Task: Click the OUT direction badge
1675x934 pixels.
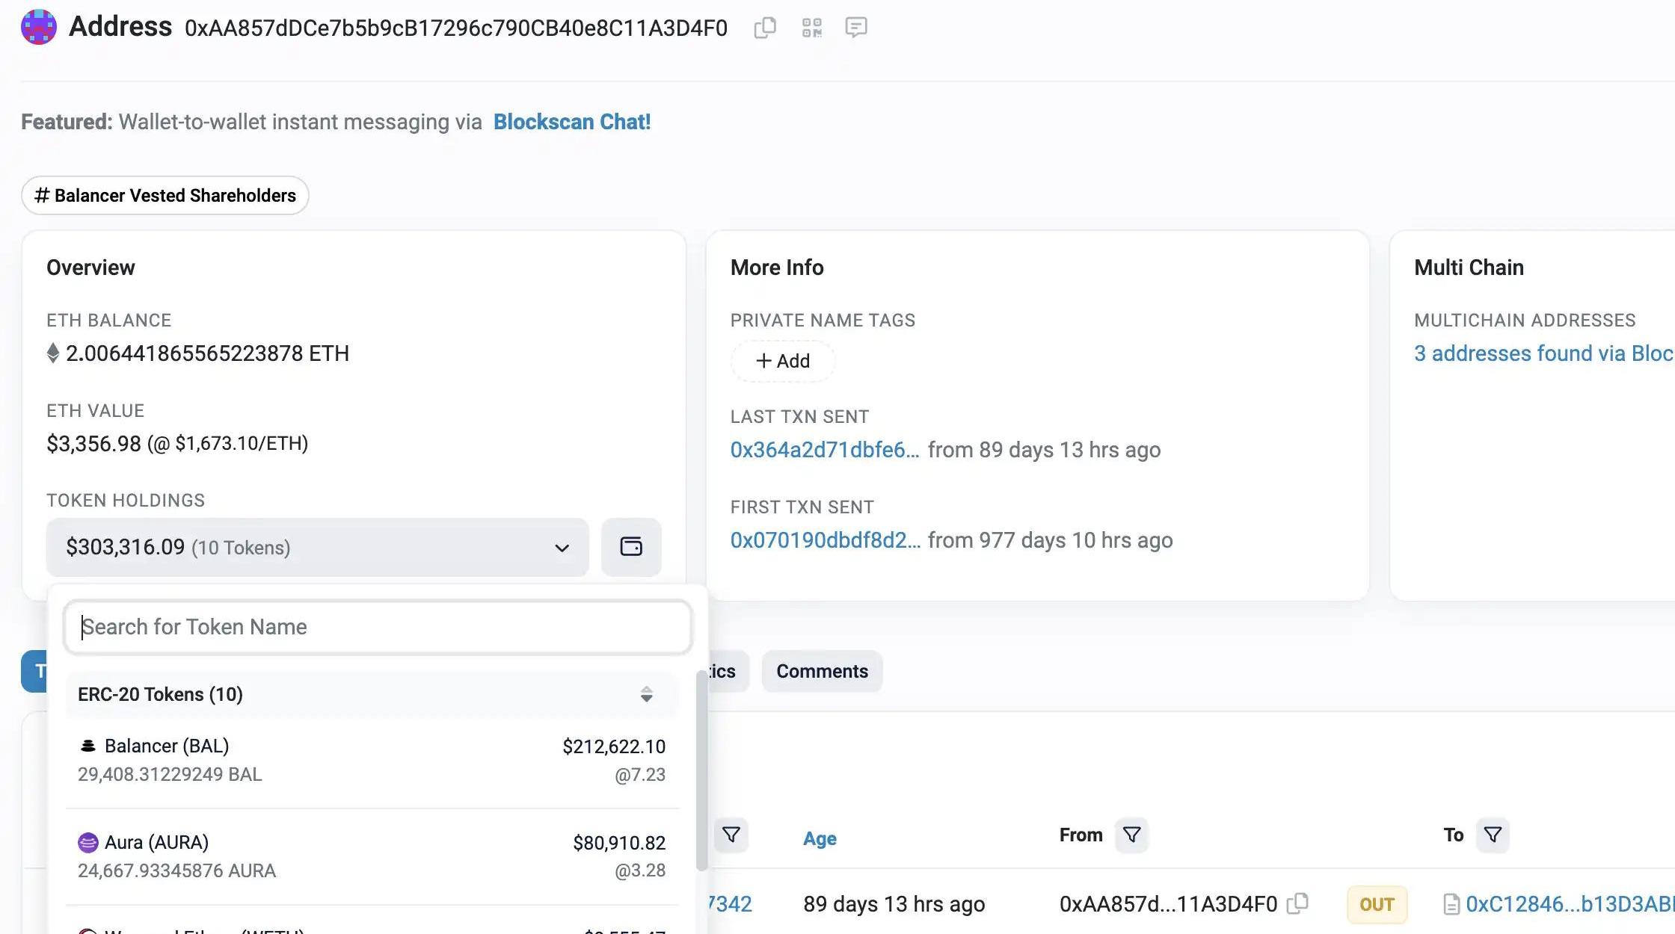Action: [1377, 905]
